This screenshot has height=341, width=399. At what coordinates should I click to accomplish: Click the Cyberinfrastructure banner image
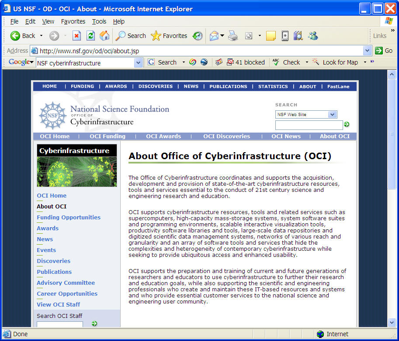[77, 166]
